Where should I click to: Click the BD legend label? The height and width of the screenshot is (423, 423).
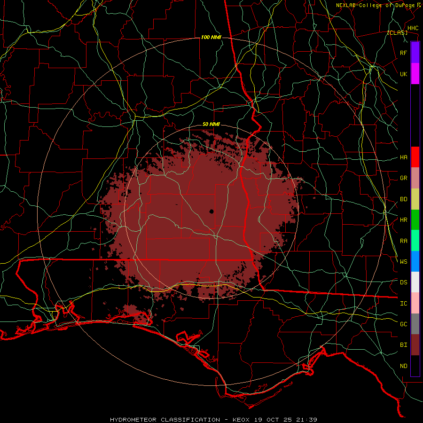click(x=403, y=199)
